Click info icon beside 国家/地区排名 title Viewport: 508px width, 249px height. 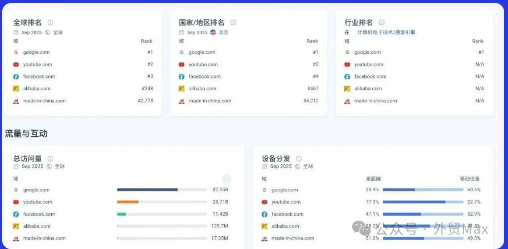coord(233,22)
